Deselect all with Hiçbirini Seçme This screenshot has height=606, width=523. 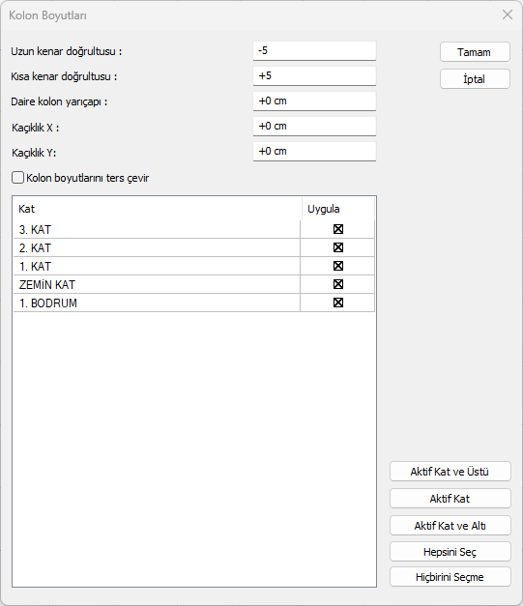coord(450,577)
